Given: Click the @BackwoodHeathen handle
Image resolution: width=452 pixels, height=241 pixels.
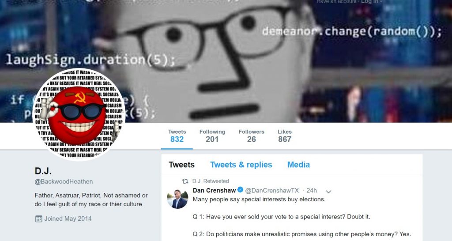Looking at the screenshot, I should pyautogui.click(x=64, y=181).
